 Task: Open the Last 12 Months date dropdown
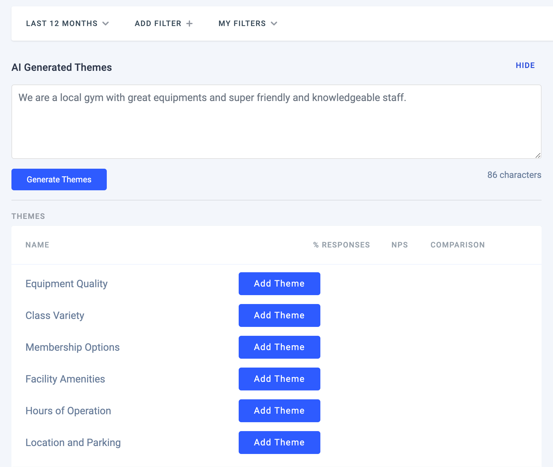(x=67, y=24)
